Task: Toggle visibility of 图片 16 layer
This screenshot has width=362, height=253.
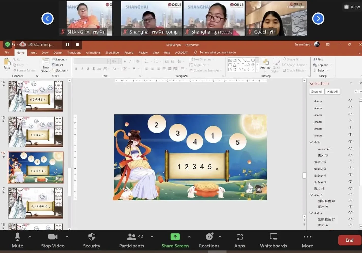Action: point(350,188)
